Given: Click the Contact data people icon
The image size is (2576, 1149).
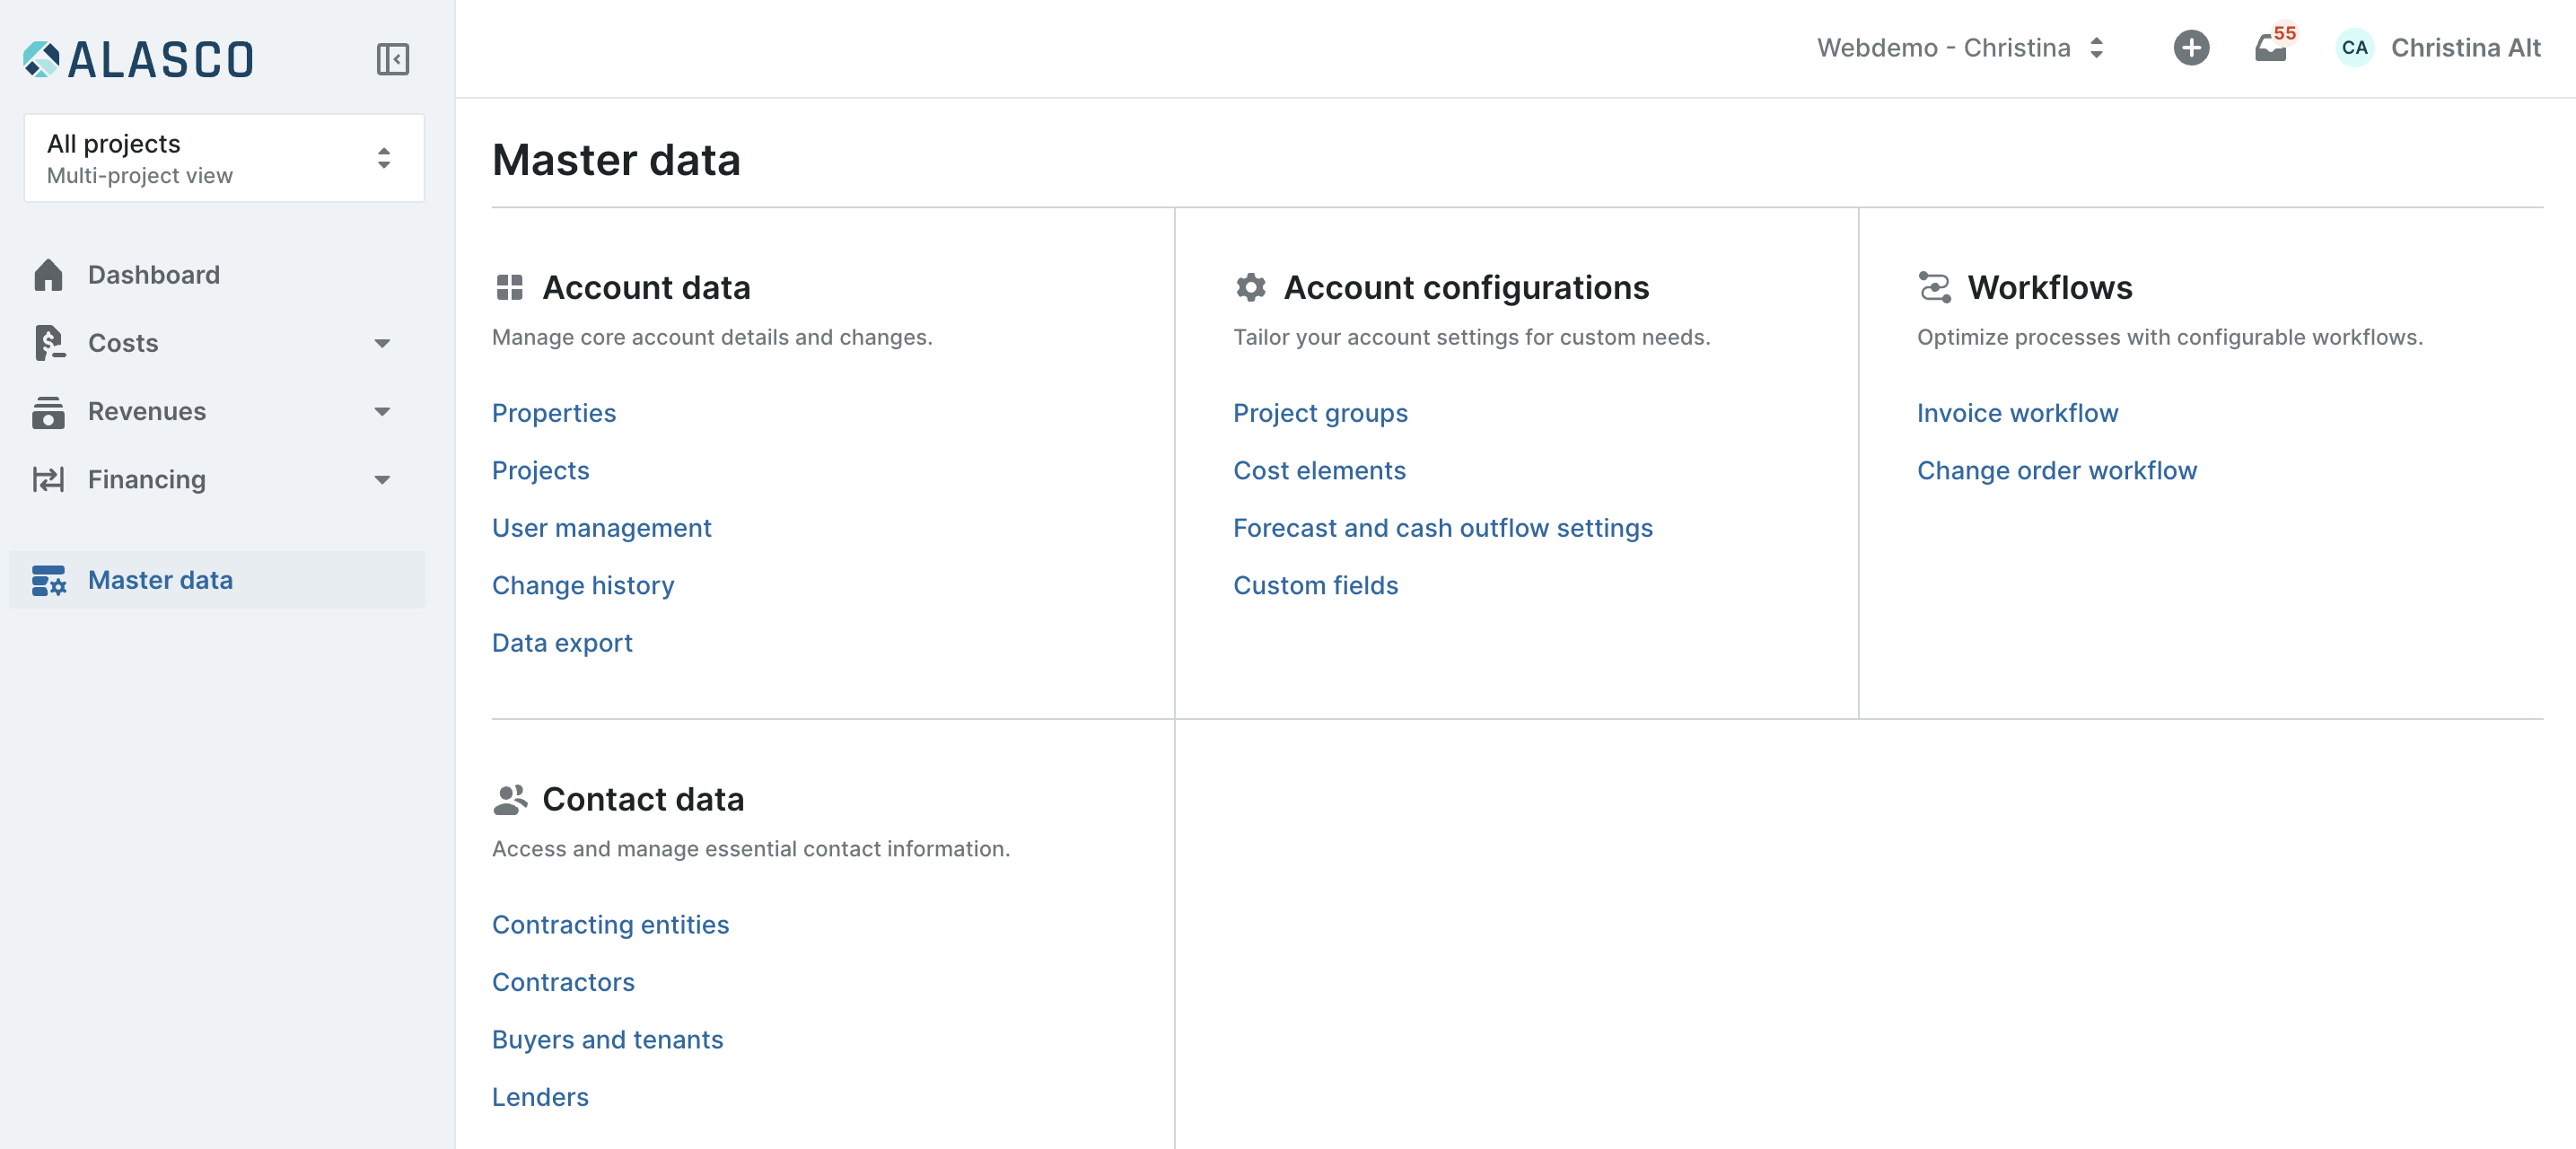Looking at the screenshot, I should click(510, 799).
